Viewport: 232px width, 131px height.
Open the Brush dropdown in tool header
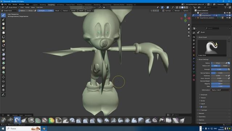pos(58,11)
